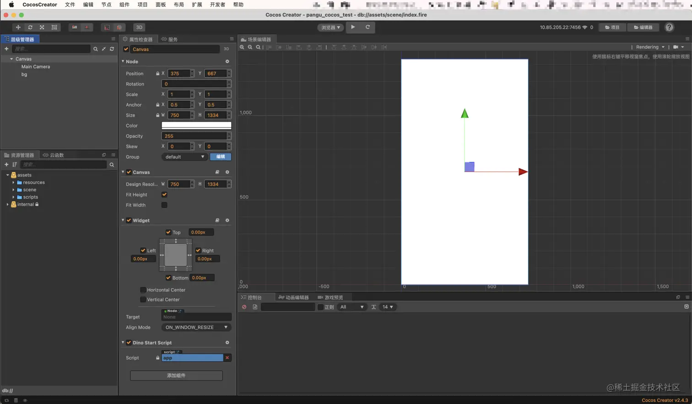Select the scale transform tool
Image resolution: width=692 pixels, height=404 pixels.
42,27
